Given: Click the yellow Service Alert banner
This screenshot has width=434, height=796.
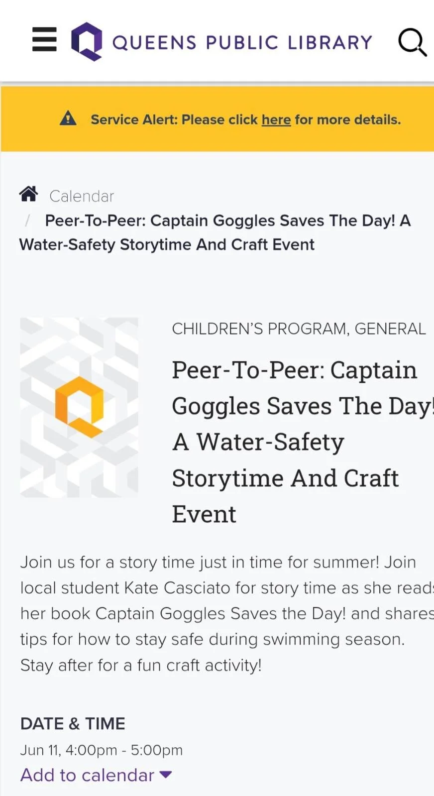Looking at the screenshot, I should (217, 119).
